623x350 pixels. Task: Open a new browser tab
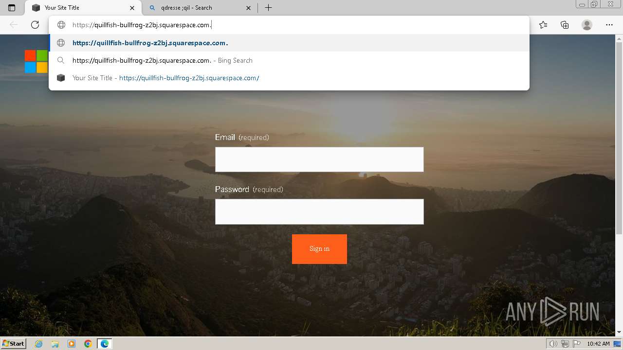268,8
